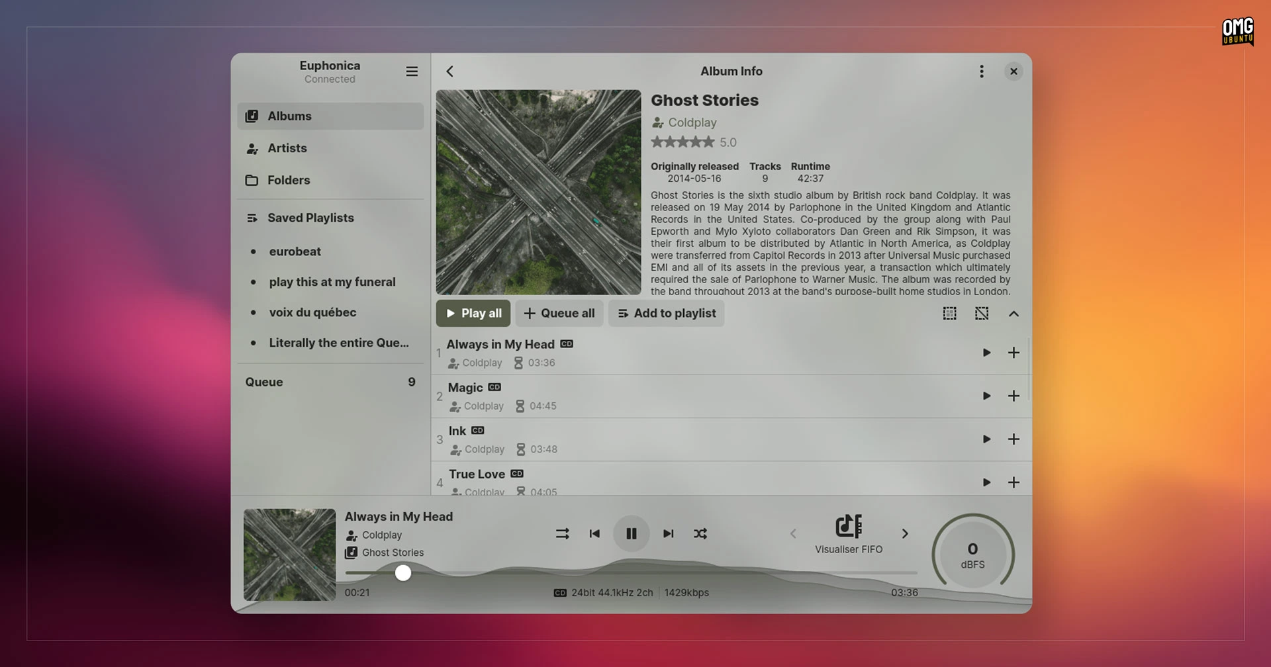1271x667 pixels.
Task: Open Folders in the sidebar
Action: [330, 180]
